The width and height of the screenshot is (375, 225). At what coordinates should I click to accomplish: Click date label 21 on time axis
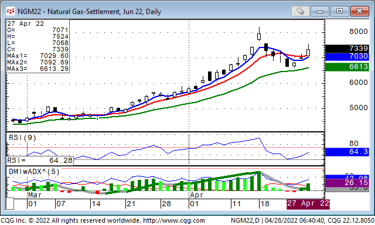(131, 204)
